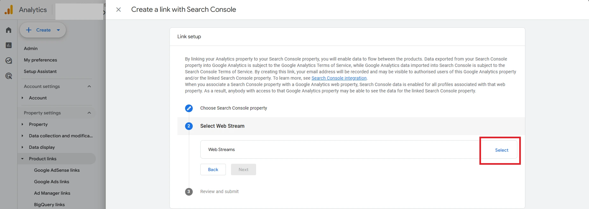Collapse the Account settings section
The height and width of the screenshot is (209, 589).
[x=89, y=86]
